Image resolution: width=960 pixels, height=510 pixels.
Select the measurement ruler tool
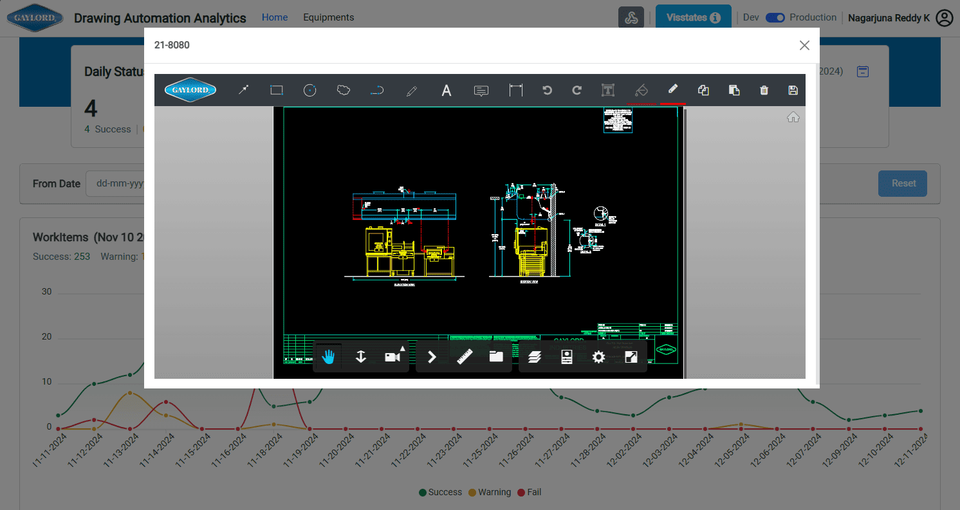pos(463,356)
